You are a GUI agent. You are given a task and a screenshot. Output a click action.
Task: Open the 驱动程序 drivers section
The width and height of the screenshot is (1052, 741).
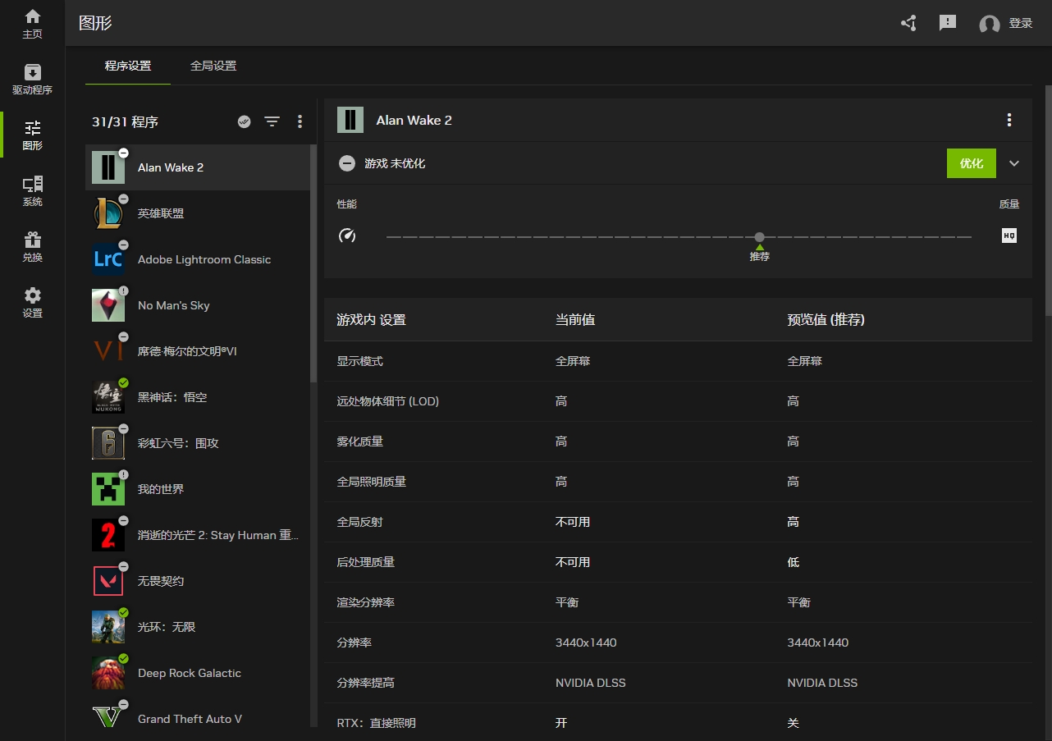[32, 80]
